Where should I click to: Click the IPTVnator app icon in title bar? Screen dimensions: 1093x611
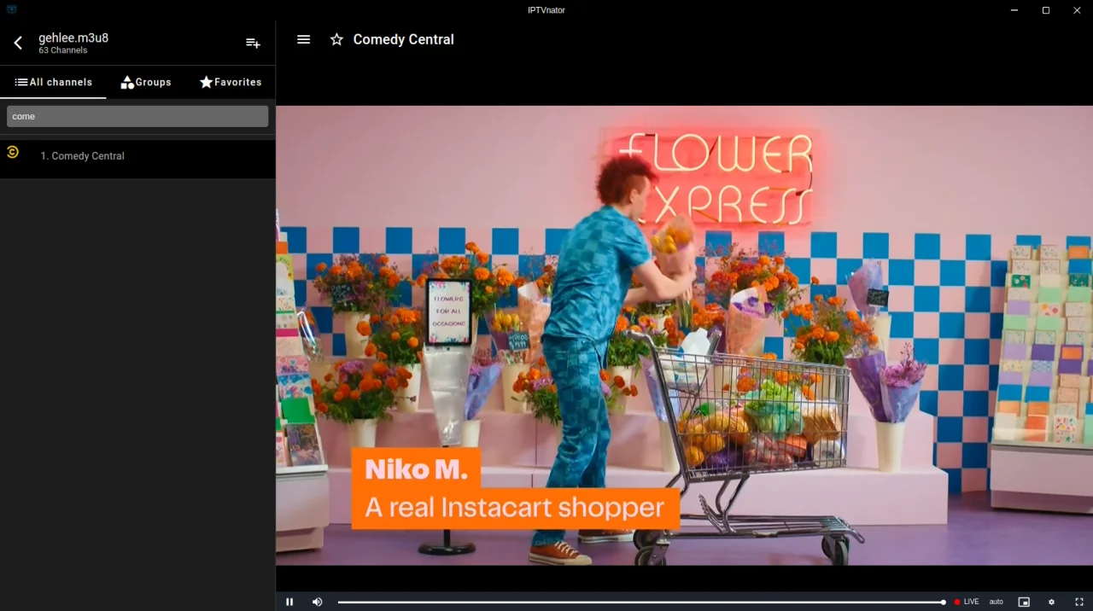(x=10, y=9)
